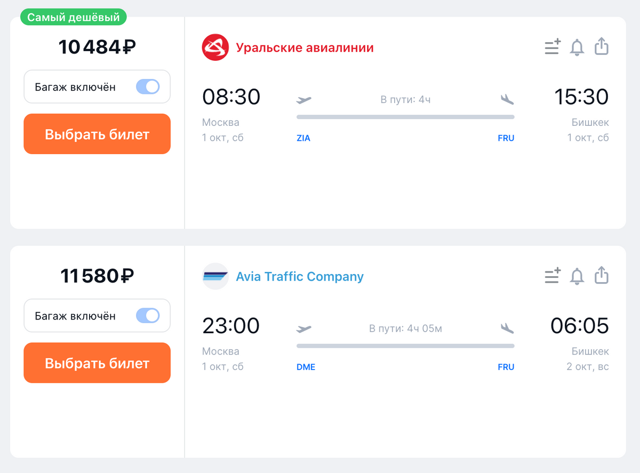Click the bell icon on Avia Traffic Company ticket
Screen dimensions: 640x473
tap(577, 276)
